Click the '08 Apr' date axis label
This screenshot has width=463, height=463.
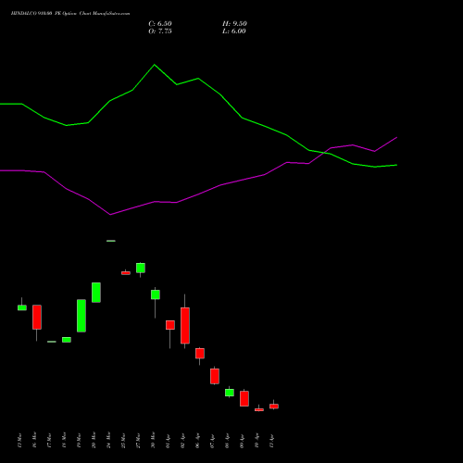click(x=227, y=440)
